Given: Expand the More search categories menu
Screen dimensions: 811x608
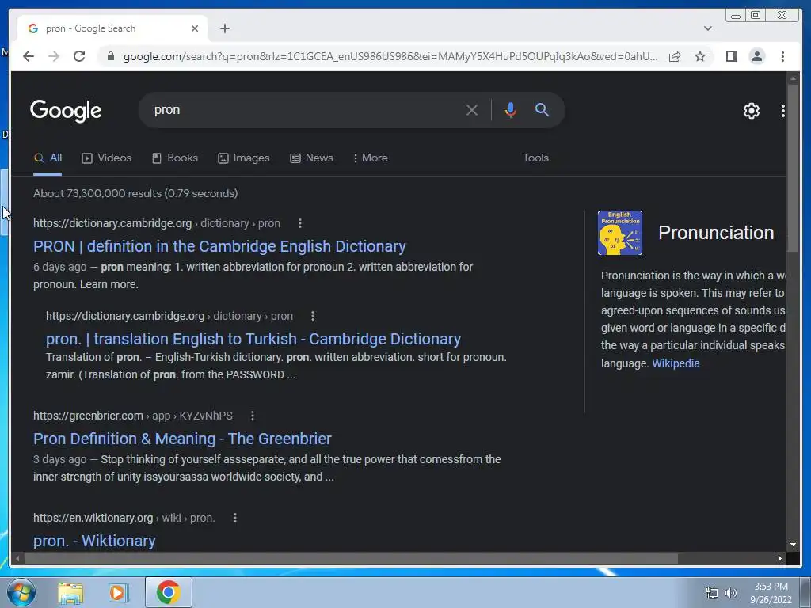Looking at the screenshot, I should coord(371,158).
